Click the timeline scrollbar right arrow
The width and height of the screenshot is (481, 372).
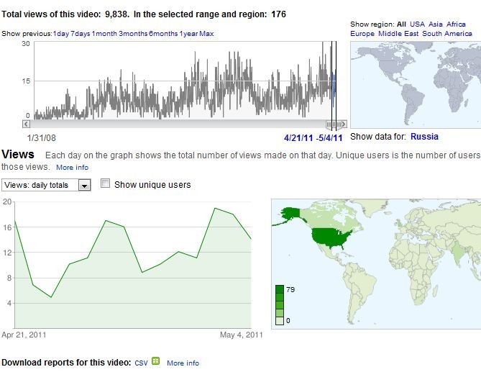pos(343,124)
